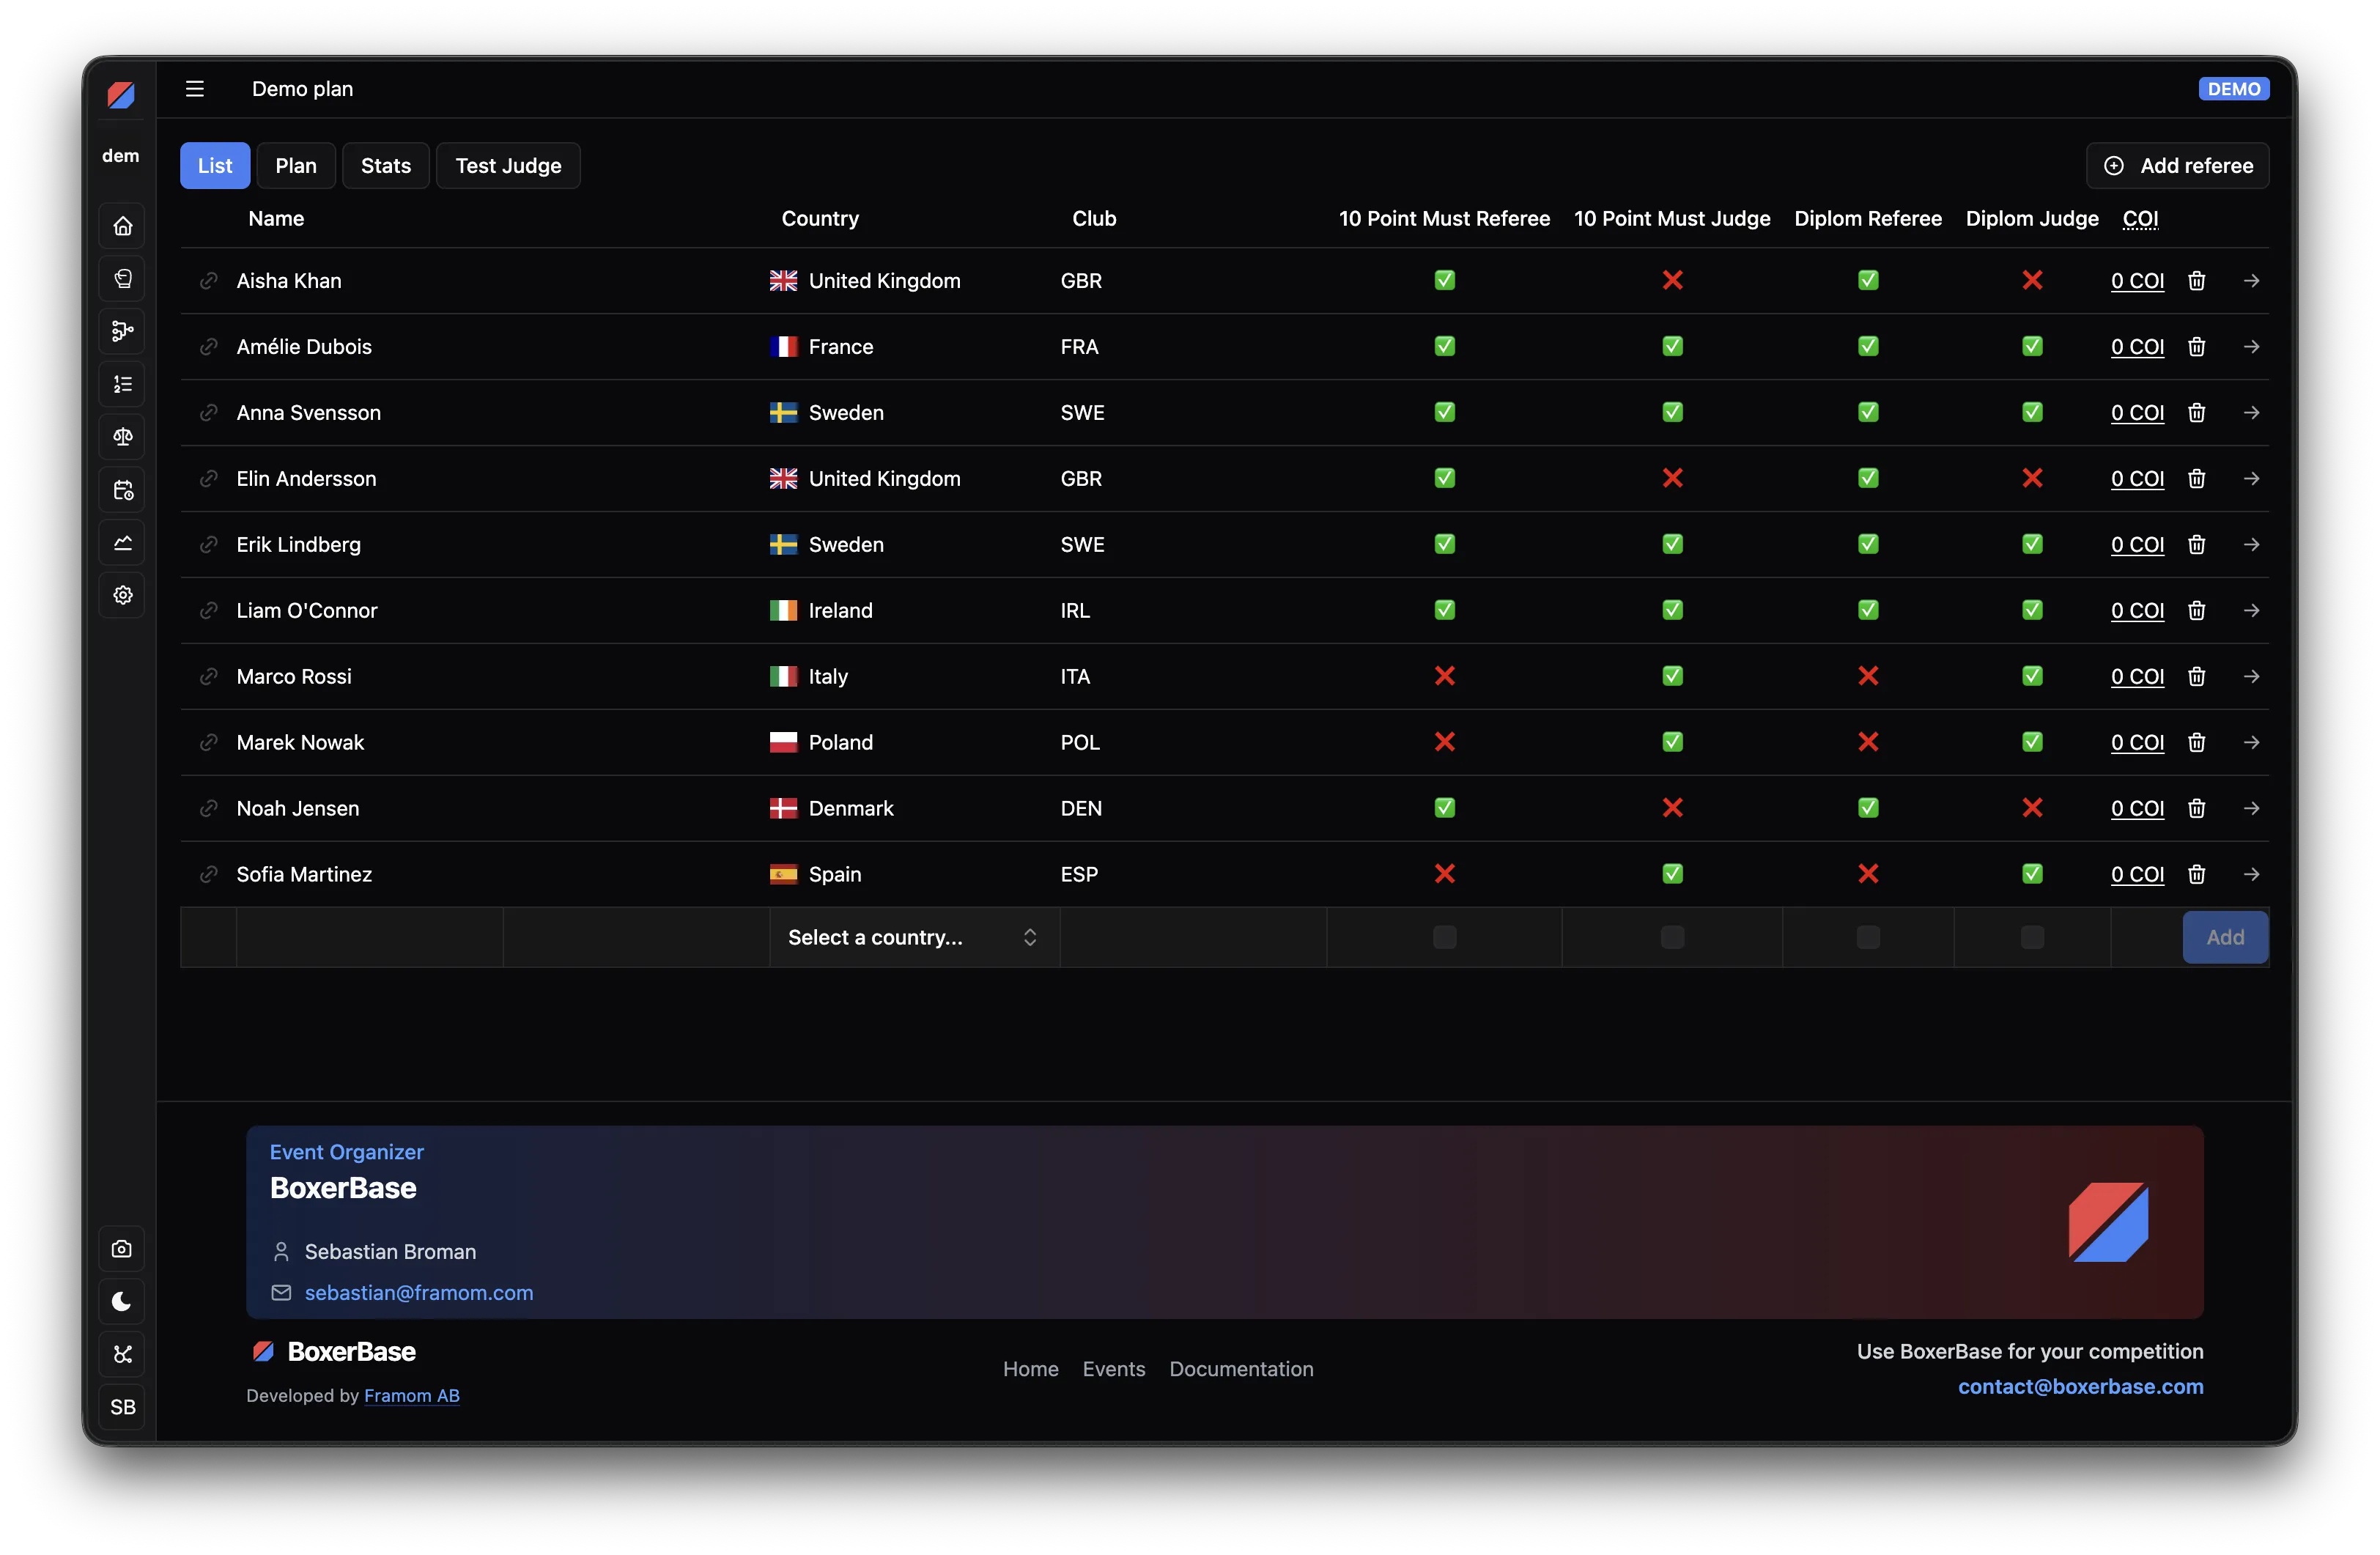Open the home icon in sidebar
This screenshot has height=1555, width=2380.
[x=122, y=226]
